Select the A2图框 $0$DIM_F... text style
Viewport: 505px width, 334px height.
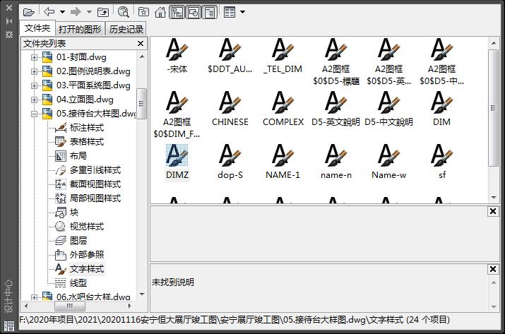177,114
